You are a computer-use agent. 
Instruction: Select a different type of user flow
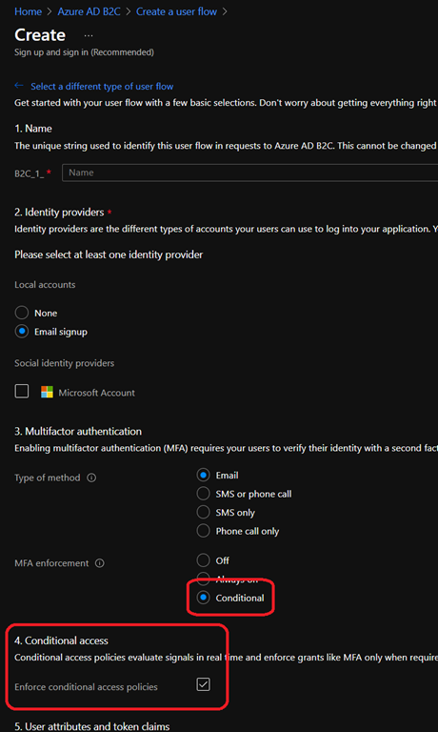[102, 87]
